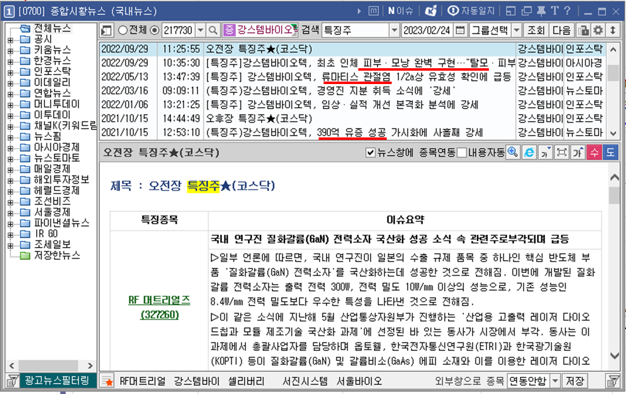Click the 저장 save button at bottom
Screen dimensions: 626x394
coord(575,381)
